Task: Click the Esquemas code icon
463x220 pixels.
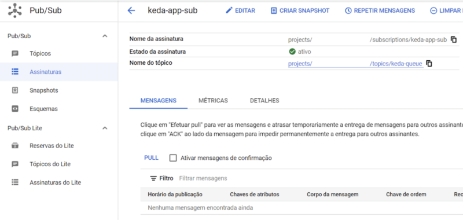Action: pos(15,109)
